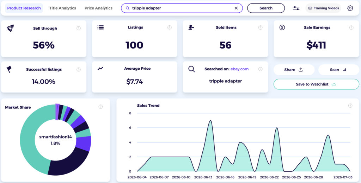Click the magnifier icon in search bar
Screen dimensions: 361x183
click(x=128, y=8)
